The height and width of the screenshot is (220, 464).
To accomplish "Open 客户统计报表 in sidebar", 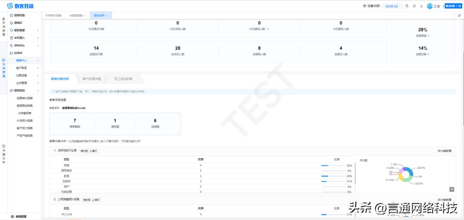I will [x=24, y=128].
